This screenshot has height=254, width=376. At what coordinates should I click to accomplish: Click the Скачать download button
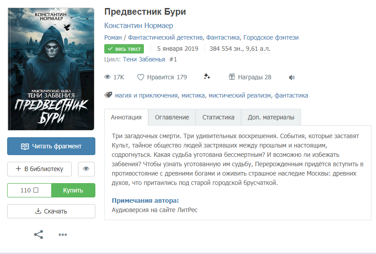[51, 211]
